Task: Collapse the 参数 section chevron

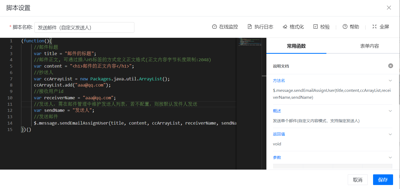Action: (390, 158)
